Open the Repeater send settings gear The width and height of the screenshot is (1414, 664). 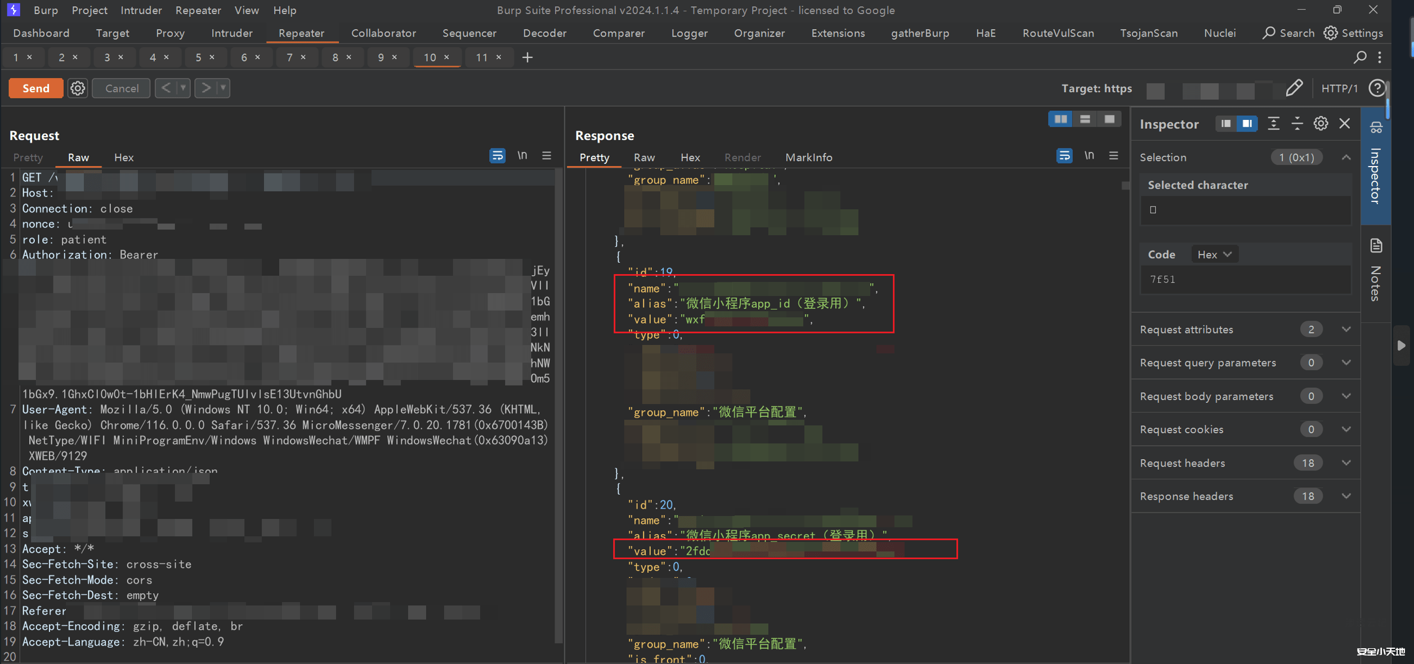[78, 88]
